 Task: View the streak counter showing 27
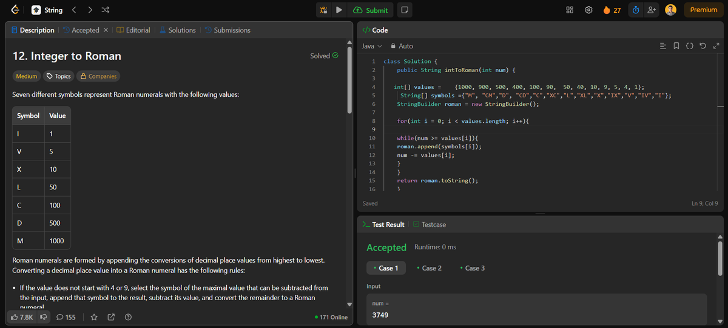click(612, 10)
